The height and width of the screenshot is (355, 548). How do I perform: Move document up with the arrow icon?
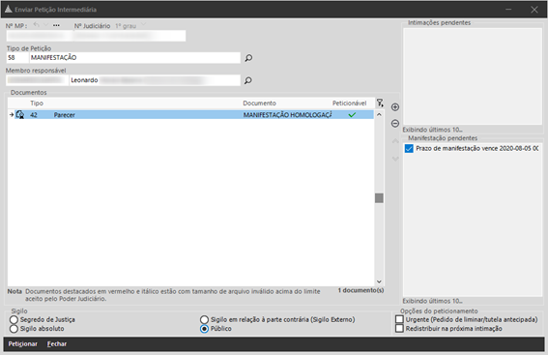[x=395, y=141]
